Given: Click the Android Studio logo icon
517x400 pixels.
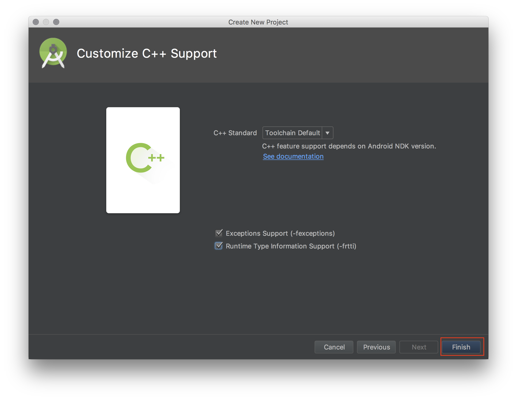Looking at the screenshot, I should point(53,53).
